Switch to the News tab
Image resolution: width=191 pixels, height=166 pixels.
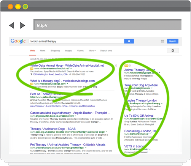[x=43, y=51]
